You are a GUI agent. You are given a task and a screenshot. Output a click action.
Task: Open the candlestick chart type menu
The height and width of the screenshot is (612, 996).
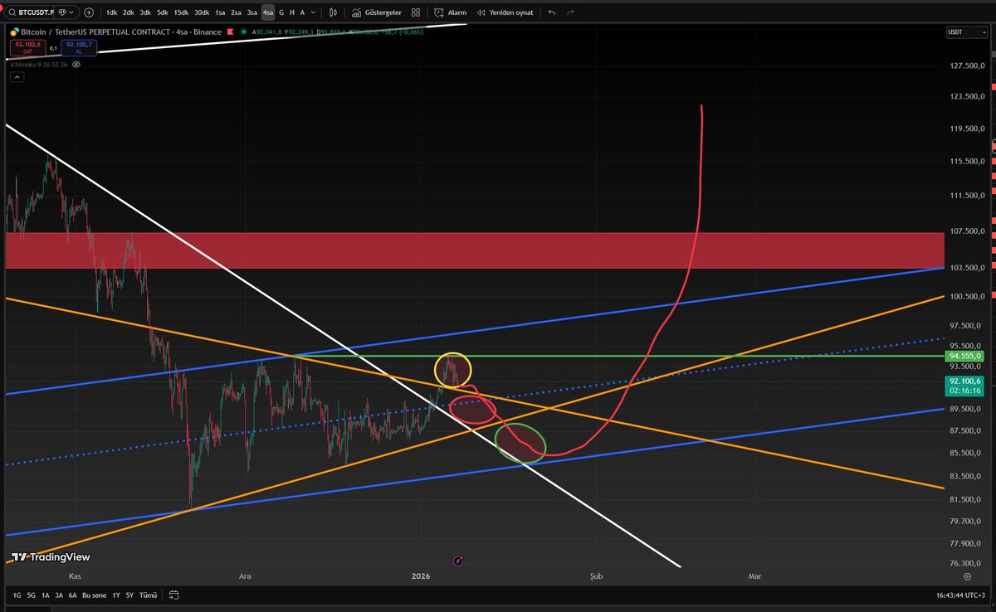(x=333, y=12)
